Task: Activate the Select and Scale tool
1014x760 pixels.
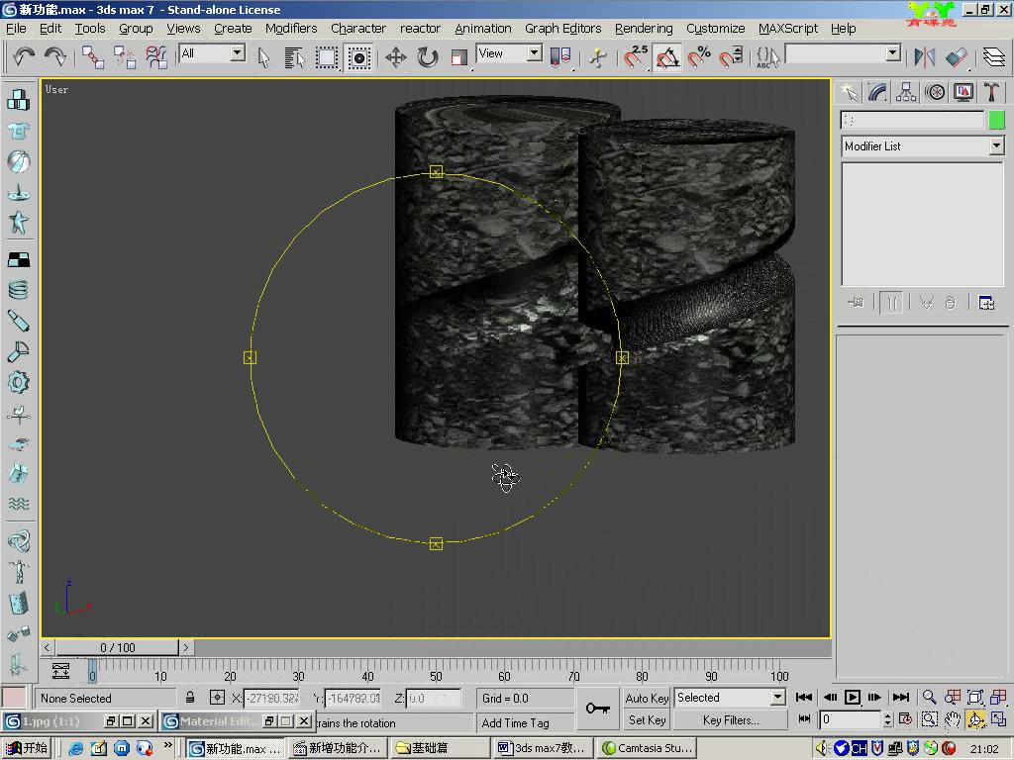Action: [458, 57]
